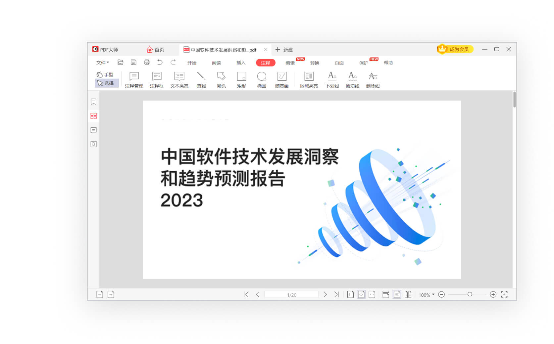Select the 箭头 (arrow) annotation tool
The image size is (554, 344).
[221, 79]
